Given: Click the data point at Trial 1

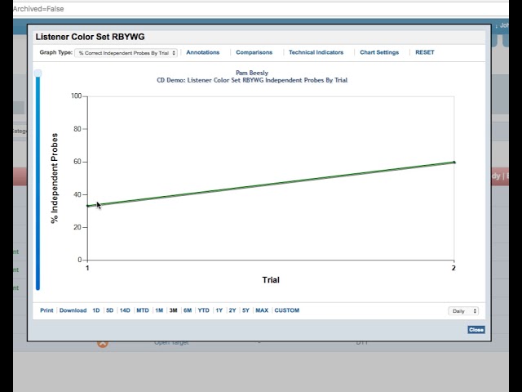Looking at the screenshot, I should point(87,206).
